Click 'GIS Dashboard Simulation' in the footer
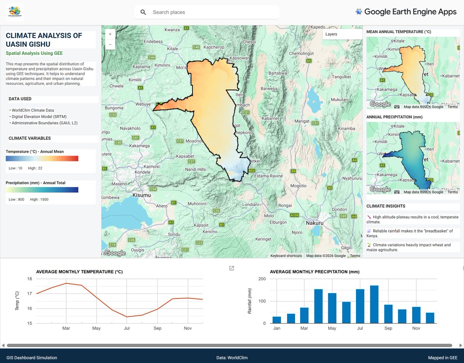The image size is (464, 363). tap(32, 358)
